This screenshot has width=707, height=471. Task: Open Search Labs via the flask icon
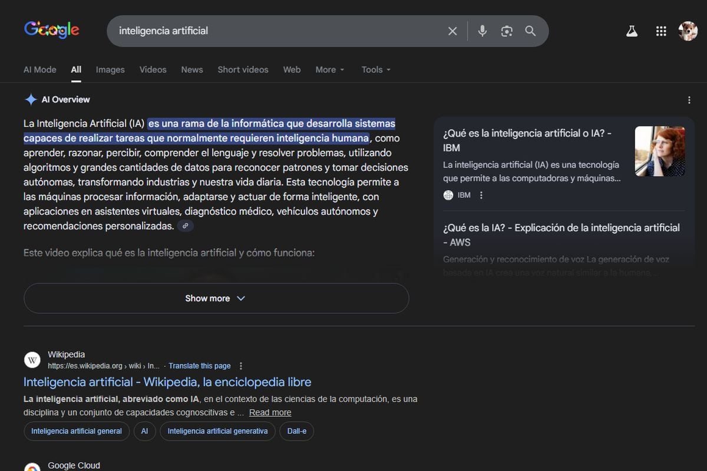coord(632,31)
